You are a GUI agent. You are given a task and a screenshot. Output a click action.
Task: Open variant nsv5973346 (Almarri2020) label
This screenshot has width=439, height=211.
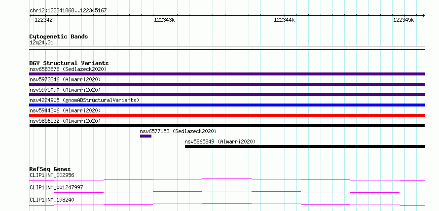[x=65, y=79]
